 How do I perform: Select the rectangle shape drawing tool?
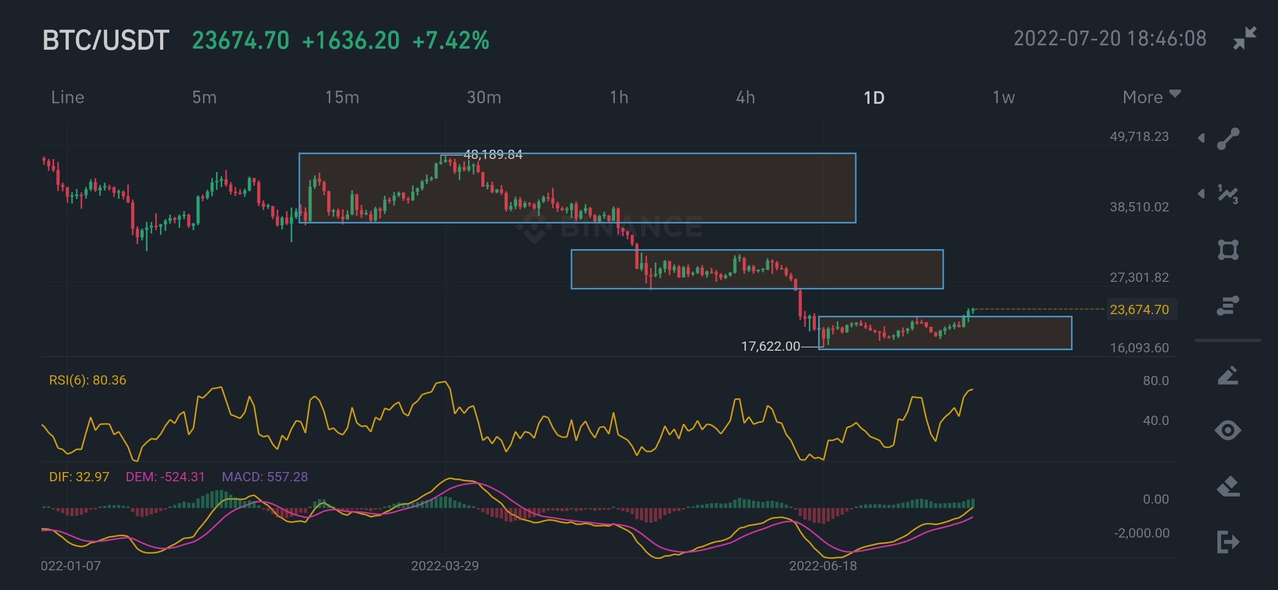[x=1228, y=250]
